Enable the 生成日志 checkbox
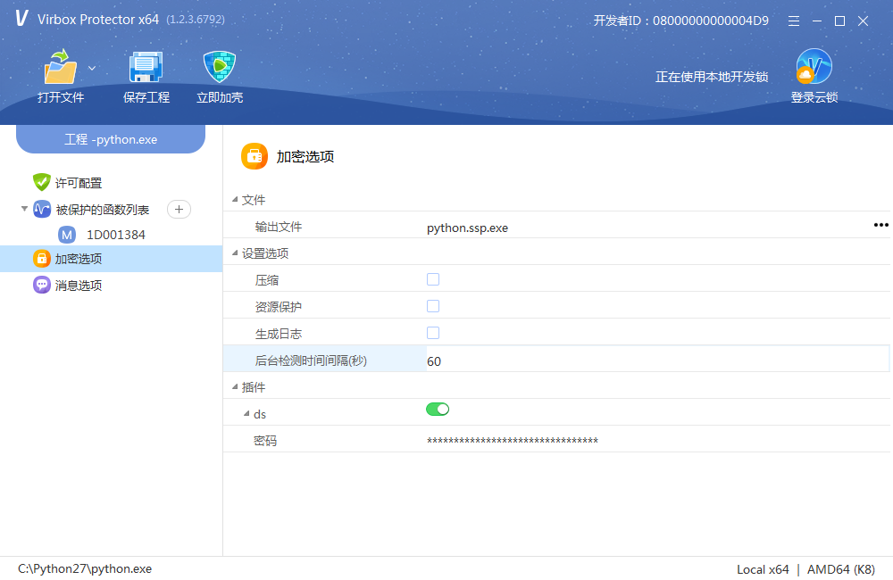893x580 pixels. (433, 333)
